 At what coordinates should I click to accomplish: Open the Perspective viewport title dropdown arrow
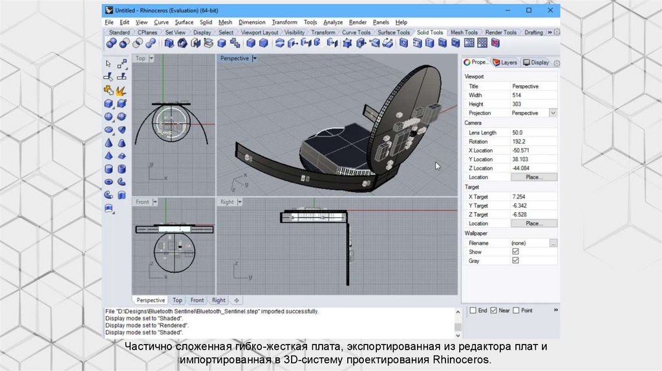click(x=255, y=58)
